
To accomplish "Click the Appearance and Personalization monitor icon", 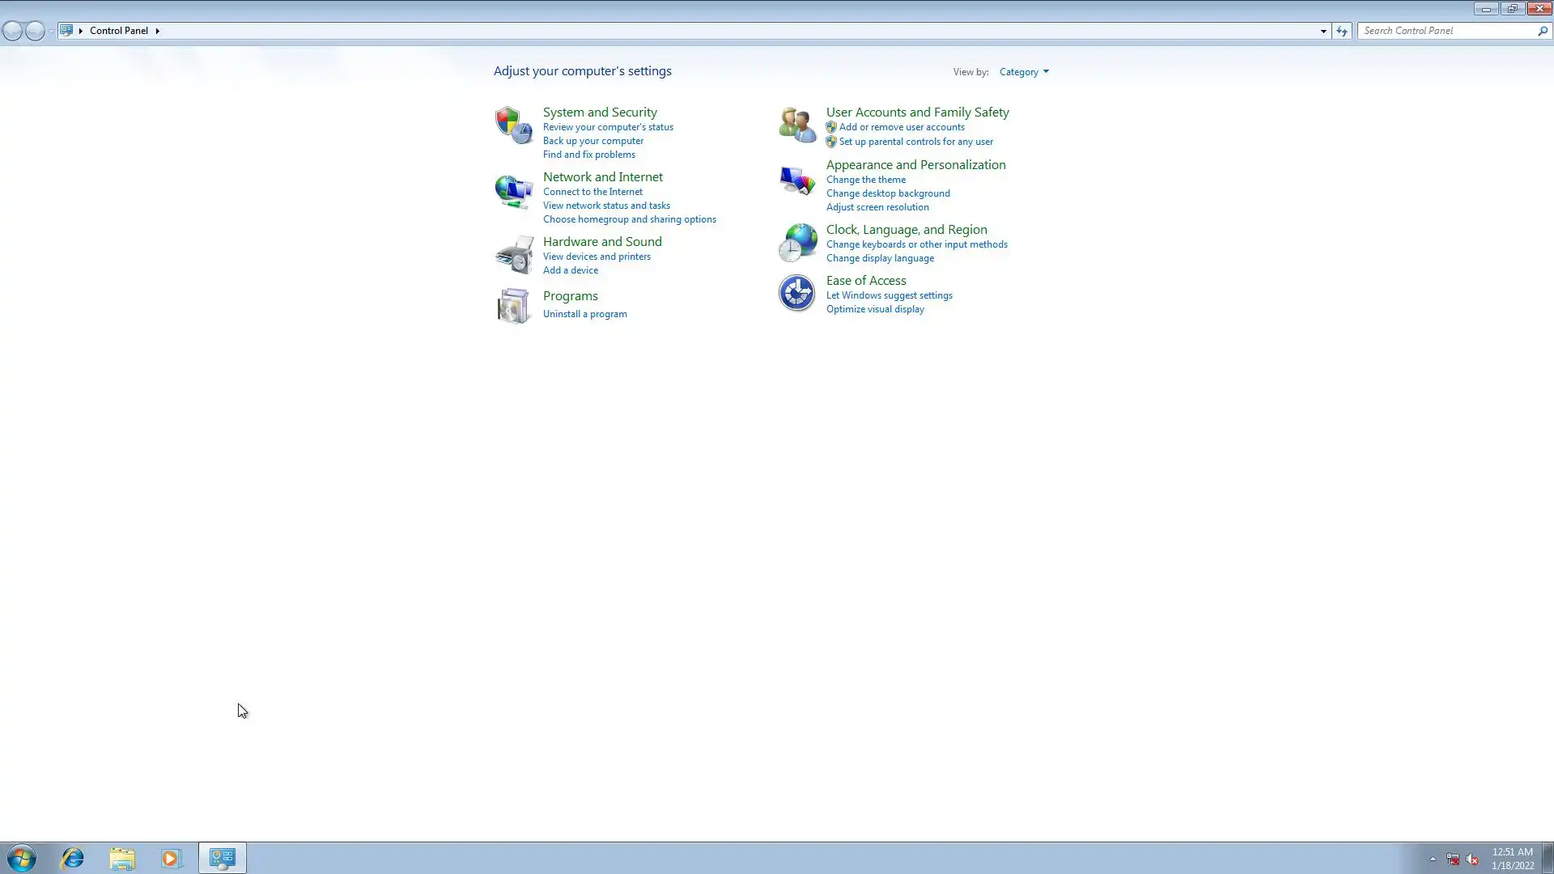I will click(796, 180).
